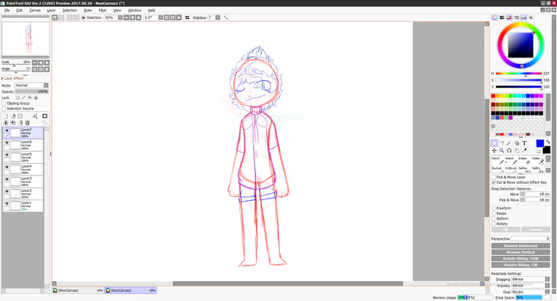The width and height of the screenshot is (557, 301).
Task: Toggle the color wheel panel icon
Action: 495,17
